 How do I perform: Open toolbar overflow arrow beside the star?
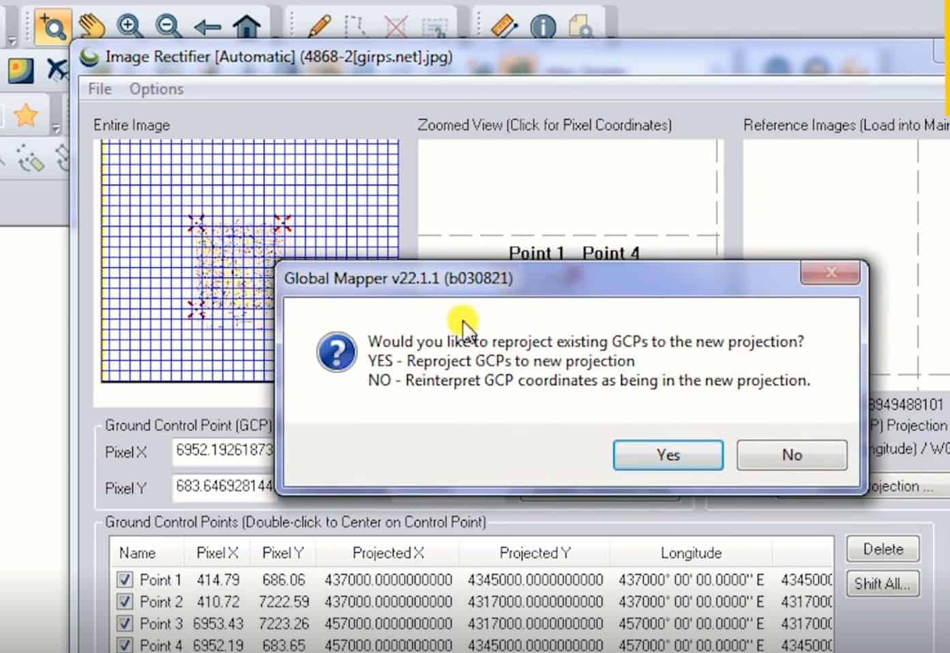click(56, 127)
